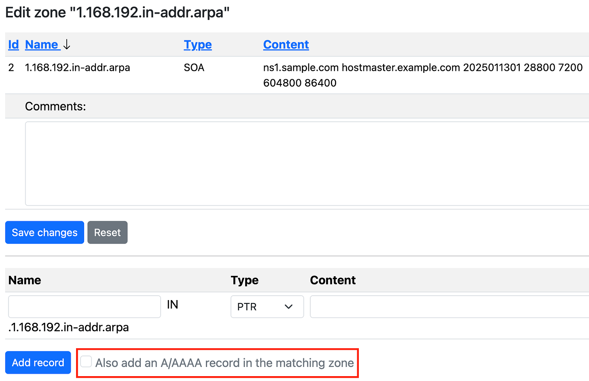589x381 pixels.
Task: Click the IN class label
Action: (172, 305)
